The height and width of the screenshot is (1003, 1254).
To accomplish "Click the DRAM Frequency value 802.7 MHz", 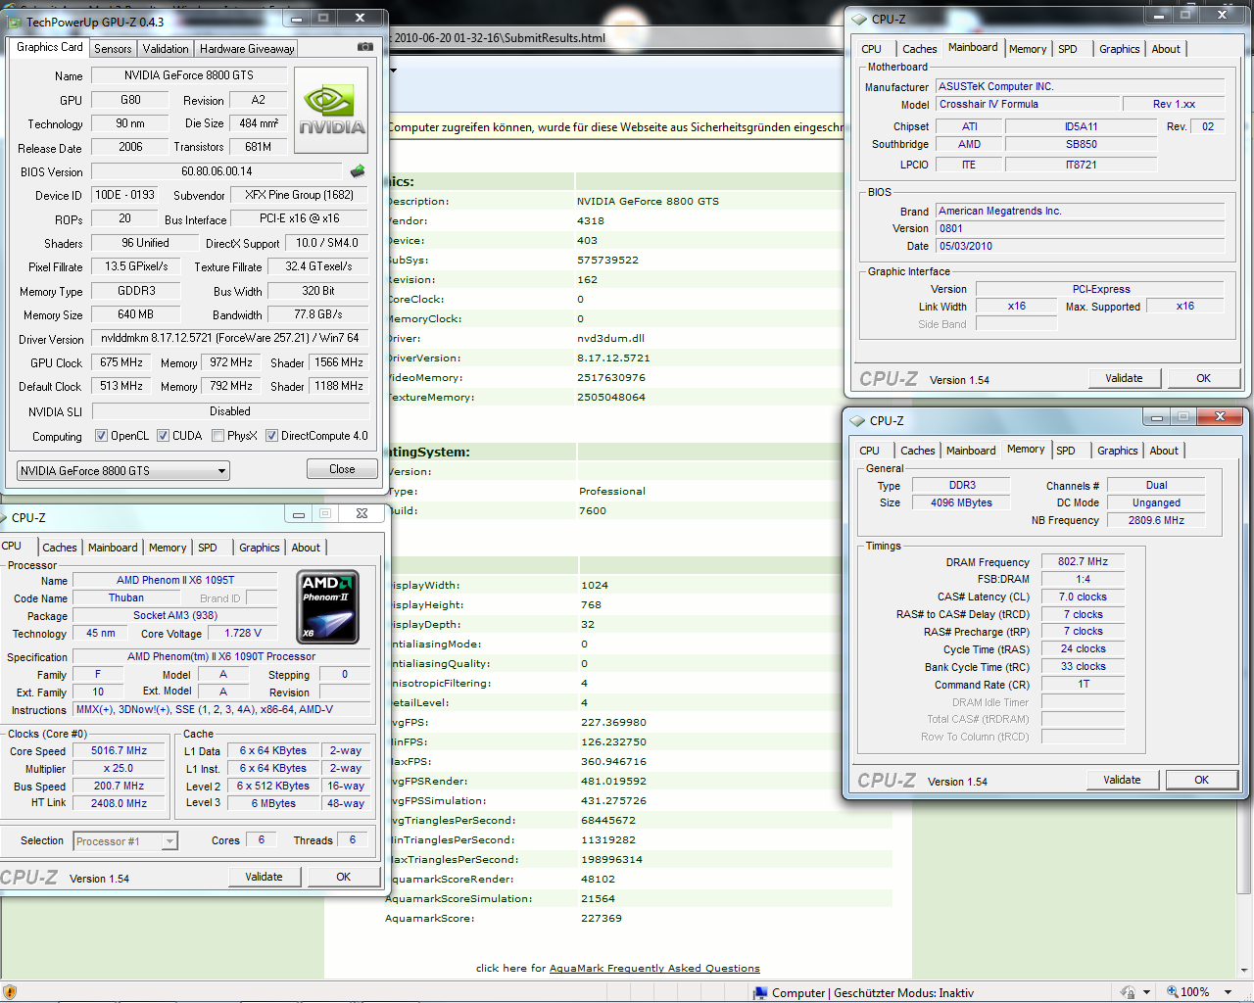I will 1083,562.
